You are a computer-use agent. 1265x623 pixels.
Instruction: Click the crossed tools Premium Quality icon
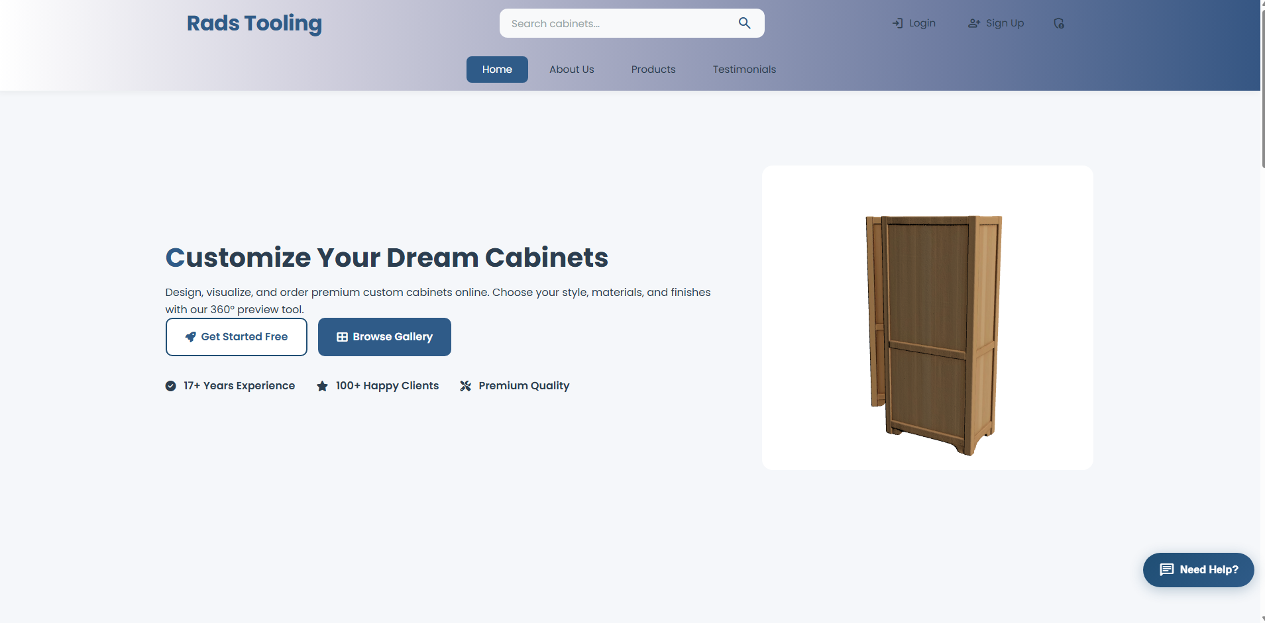coord(466,386)
